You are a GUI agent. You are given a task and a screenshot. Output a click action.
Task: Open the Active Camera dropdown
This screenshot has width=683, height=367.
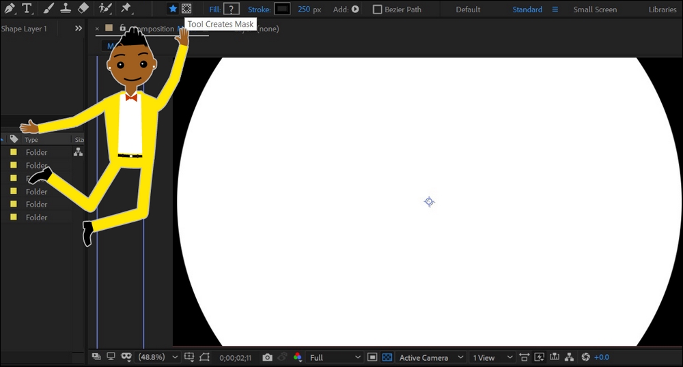pyautogui.click(x=431, y=357)
